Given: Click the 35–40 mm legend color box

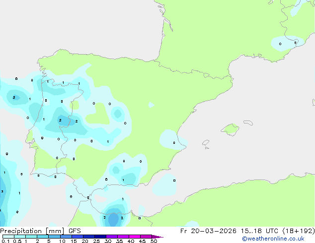Looking at the screenshot, I should [123, 237].
